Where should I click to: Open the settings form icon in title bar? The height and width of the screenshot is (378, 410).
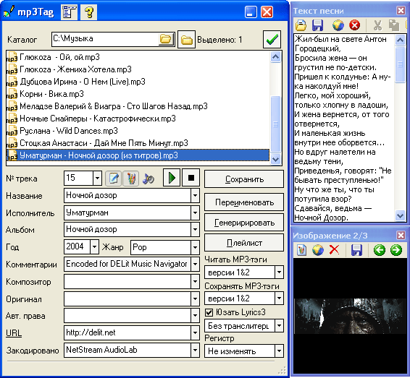click(x=70, y=12)
